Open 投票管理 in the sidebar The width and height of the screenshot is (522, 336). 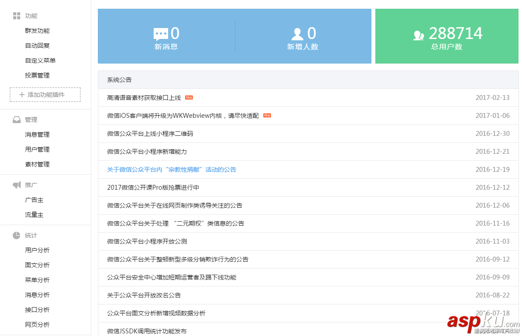click(x=37, y=75)
